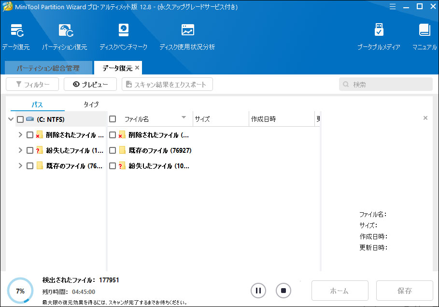Expand 紛失したファイル tree node

pyautogui.click(x=20, y=150)
